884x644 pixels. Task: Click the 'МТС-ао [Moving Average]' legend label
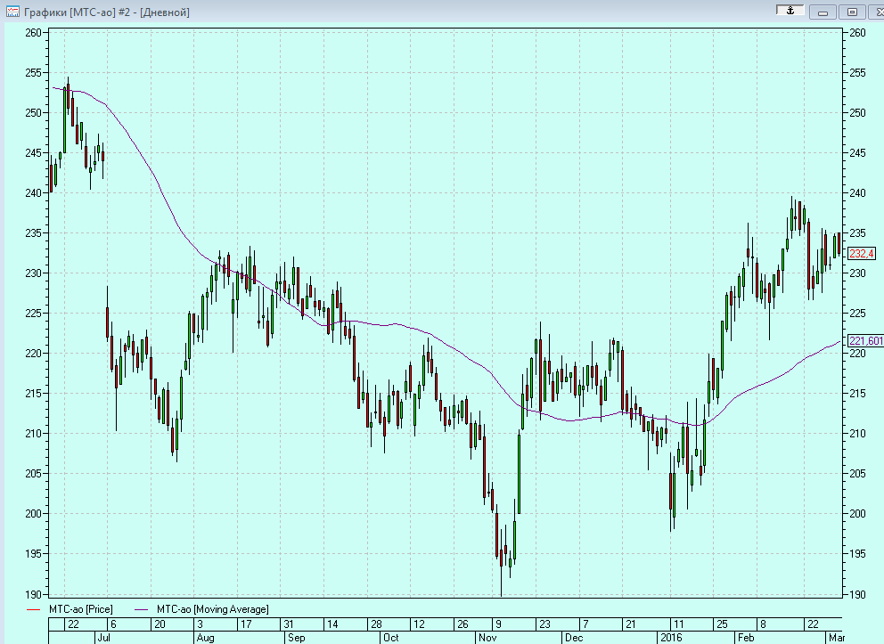tap(213, 609)
